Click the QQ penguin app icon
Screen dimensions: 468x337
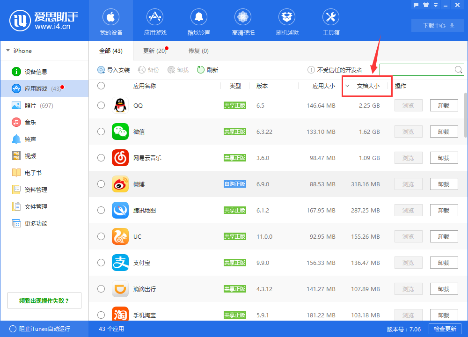pos(120,105)
